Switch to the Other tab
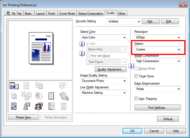The height and width of the screenshot is (138, 190). [x=122, y=13]
